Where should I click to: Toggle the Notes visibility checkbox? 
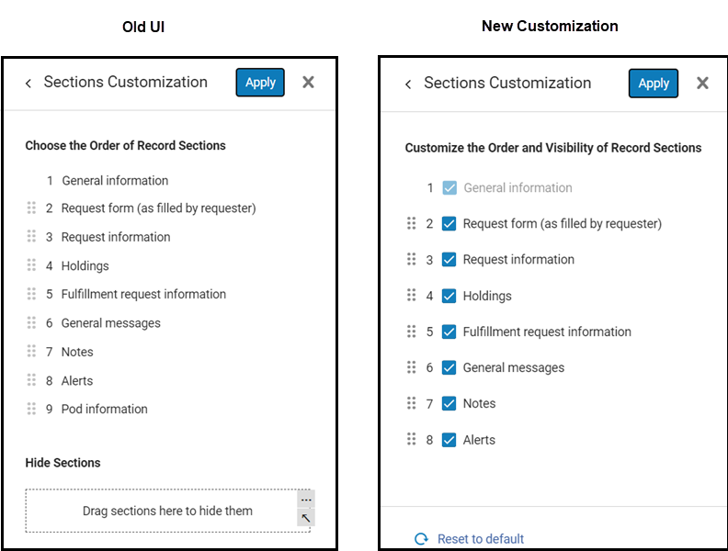point(449,403)
